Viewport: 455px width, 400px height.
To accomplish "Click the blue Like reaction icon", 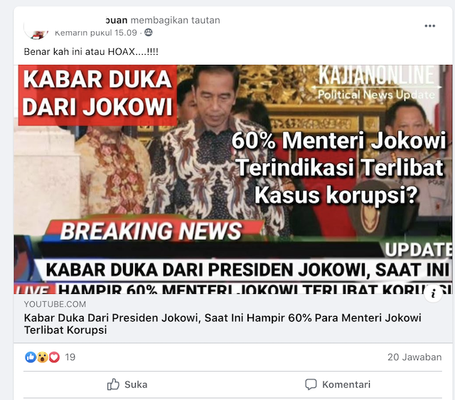I will 31,357.
